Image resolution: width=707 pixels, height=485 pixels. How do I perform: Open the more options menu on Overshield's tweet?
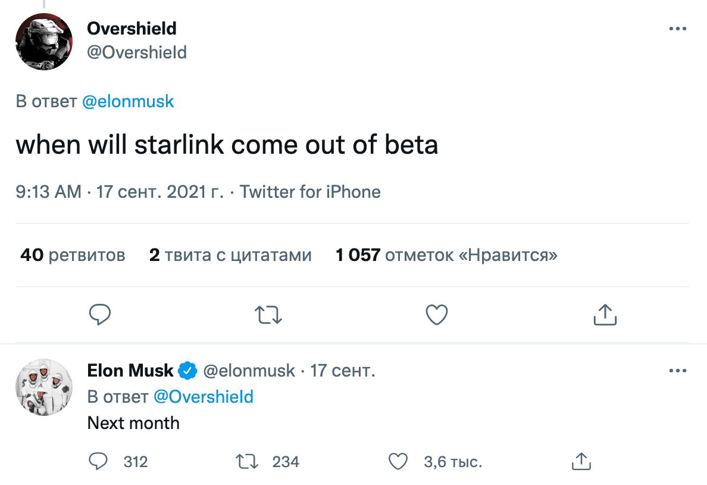678,28
